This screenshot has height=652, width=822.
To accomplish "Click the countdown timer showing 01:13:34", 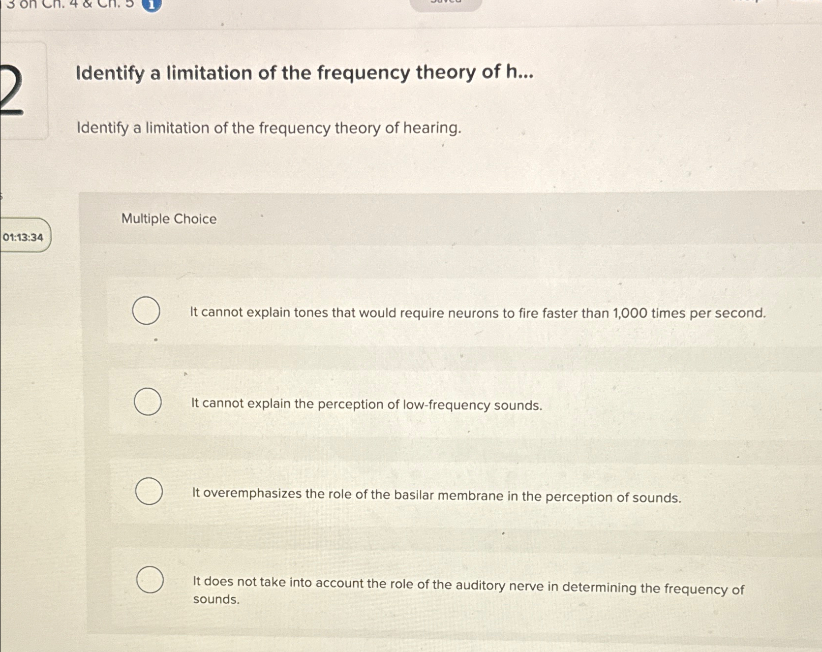I will click(x=22, y=238).
